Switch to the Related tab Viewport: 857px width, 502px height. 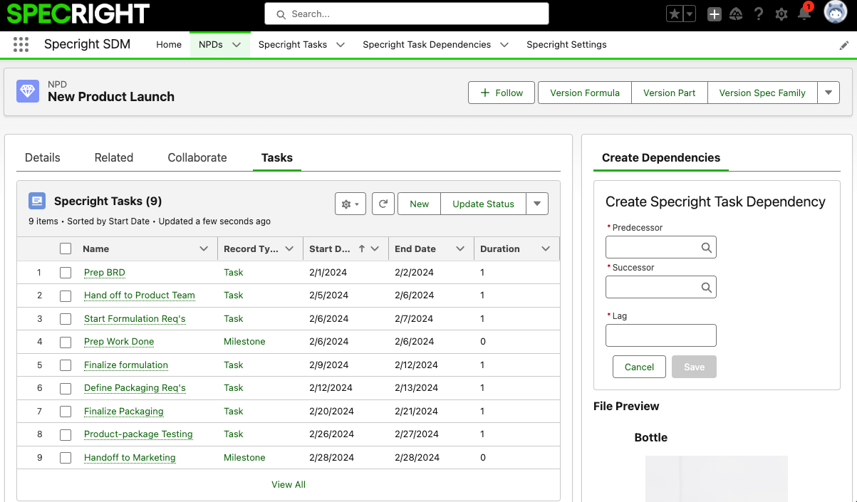pos(114,157)
